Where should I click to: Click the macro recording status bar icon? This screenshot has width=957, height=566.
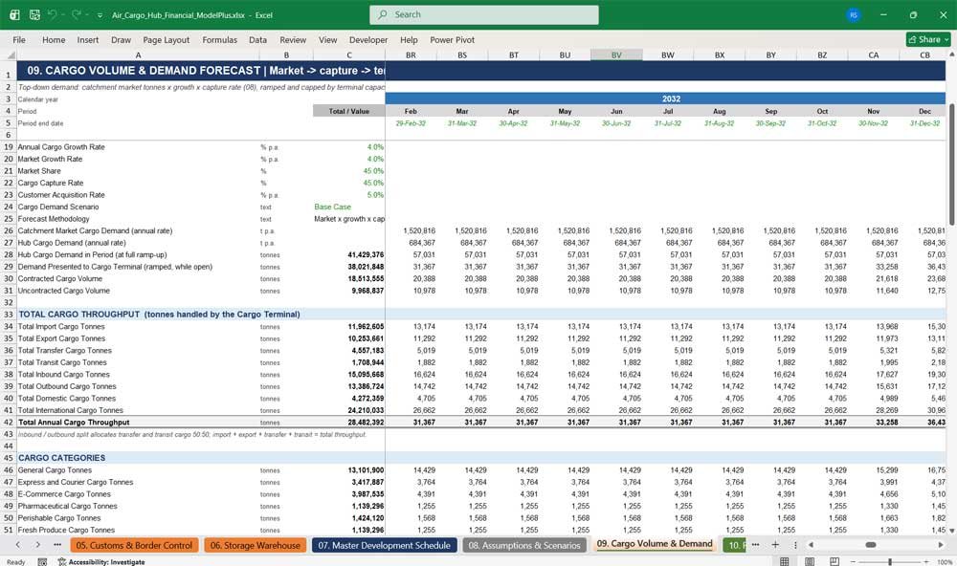(x=42, y=562)
